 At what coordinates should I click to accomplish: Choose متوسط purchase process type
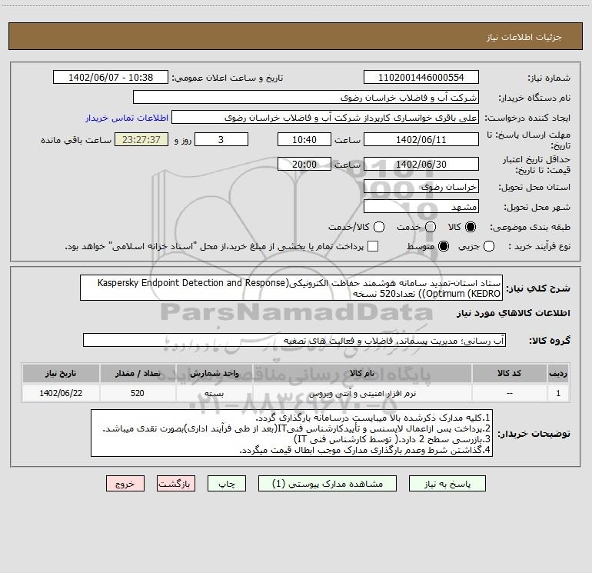click(x=444, y=246)
